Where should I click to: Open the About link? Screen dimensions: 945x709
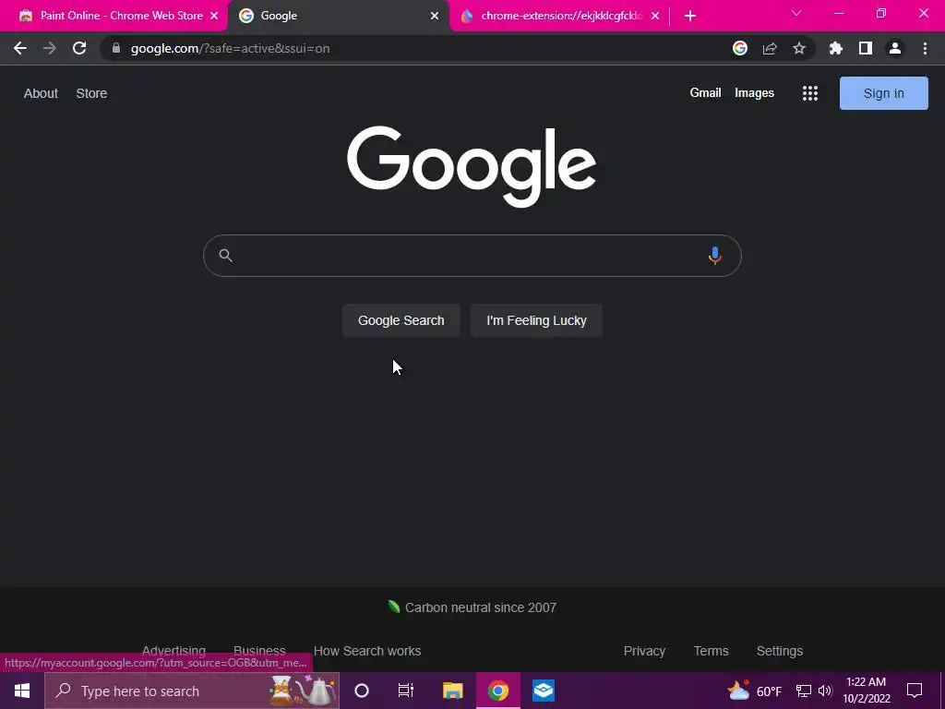pyautogui.click(x=41, y=93)
